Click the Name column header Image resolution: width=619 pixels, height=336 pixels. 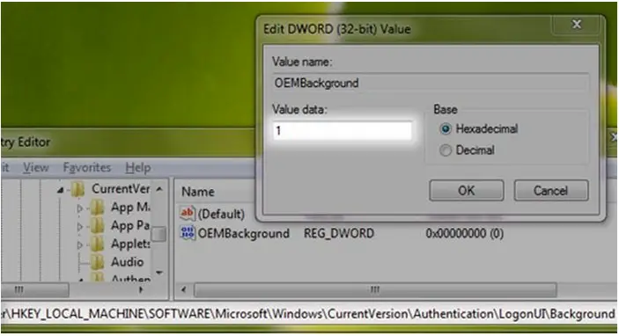point(198,192)
